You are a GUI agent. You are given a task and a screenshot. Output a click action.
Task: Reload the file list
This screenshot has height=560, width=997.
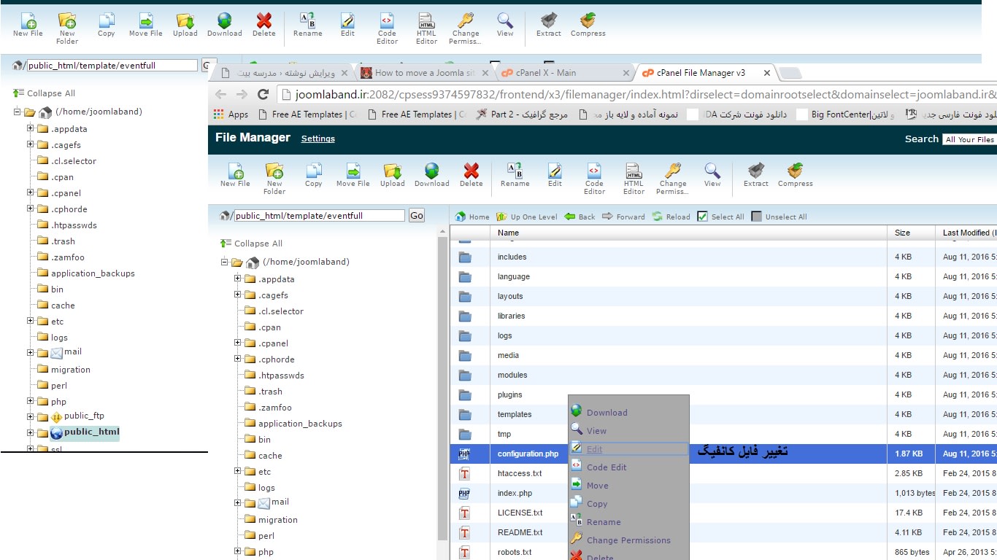tap(671, 217)
